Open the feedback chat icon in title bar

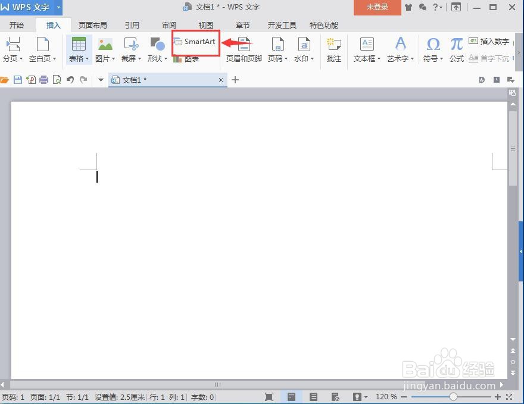(x=423, y=7)
